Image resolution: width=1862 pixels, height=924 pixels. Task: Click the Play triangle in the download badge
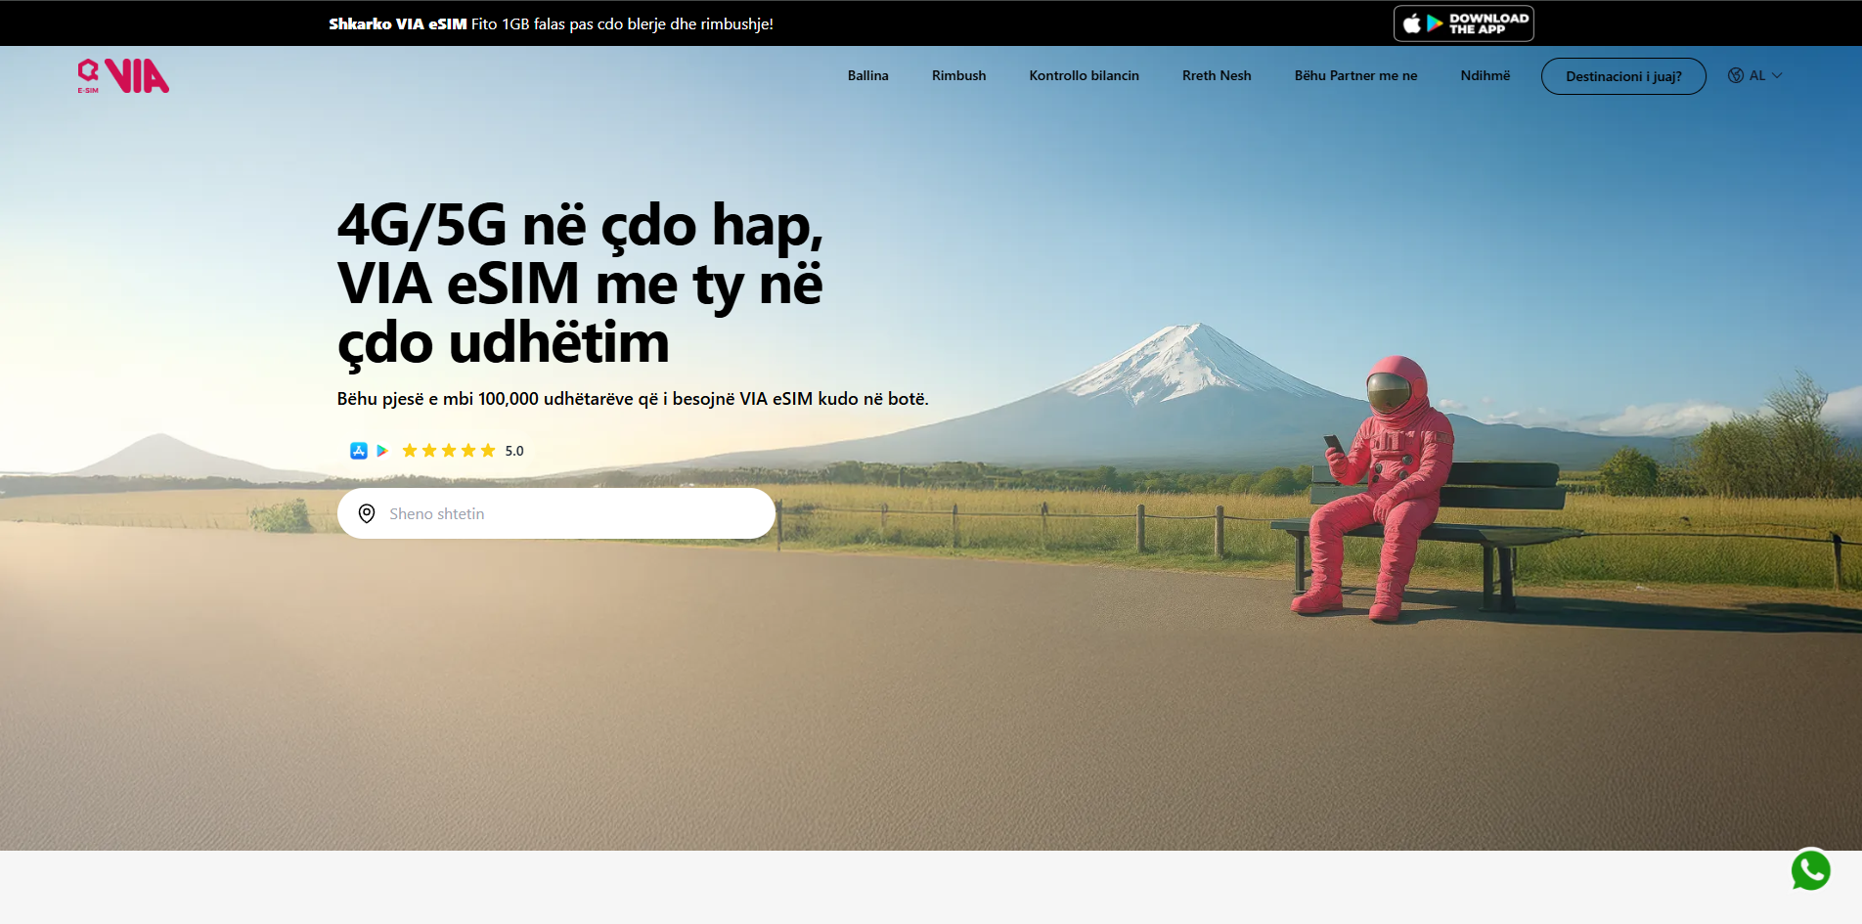(1435, 22)
